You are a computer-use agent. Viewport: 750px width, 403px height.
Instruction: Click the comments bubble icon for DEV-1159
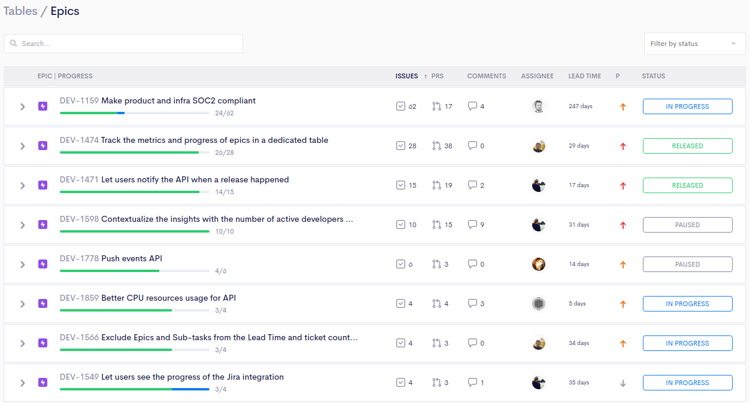tap(472, 106)
